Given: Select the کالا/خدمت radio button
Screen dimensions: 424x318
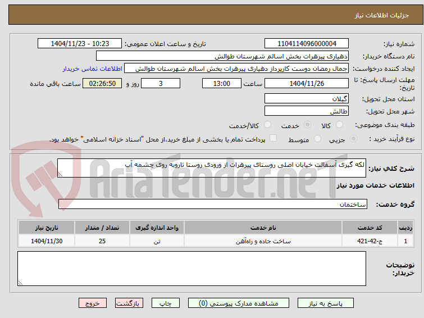Looking at the screenshot, I should pos(267,125).
